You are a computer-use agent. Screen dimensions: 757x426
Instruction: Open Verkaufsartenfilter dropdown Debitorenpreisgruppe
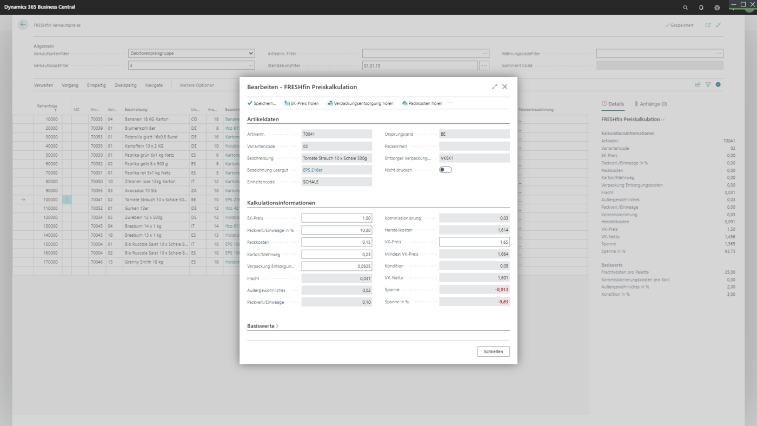pos(191,54)
